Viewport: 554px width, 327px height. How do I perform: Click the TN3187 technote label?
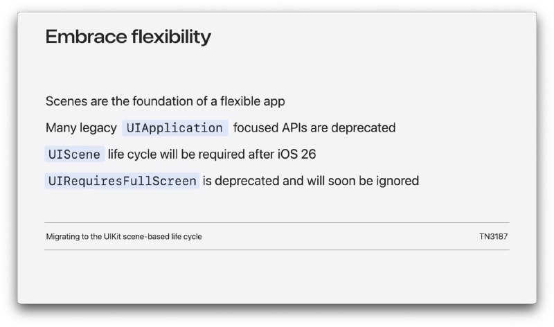pos(493,236)
